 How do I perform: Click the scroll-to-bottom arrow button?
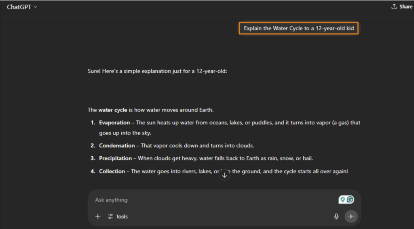pyautogui.click(x=224, y=175)
